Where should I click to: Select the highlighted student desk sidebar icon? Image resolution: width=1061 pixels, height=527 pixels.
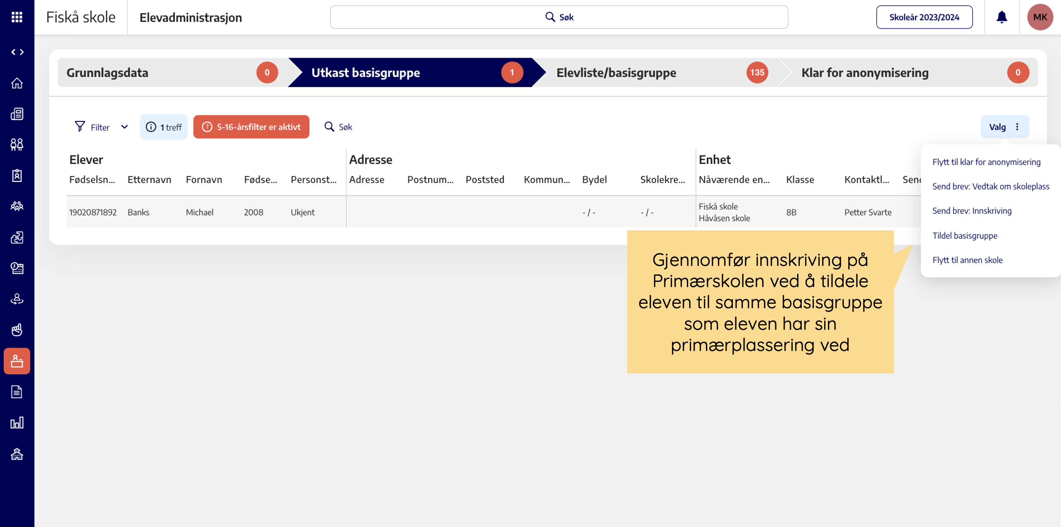click(x=17, y=361)
